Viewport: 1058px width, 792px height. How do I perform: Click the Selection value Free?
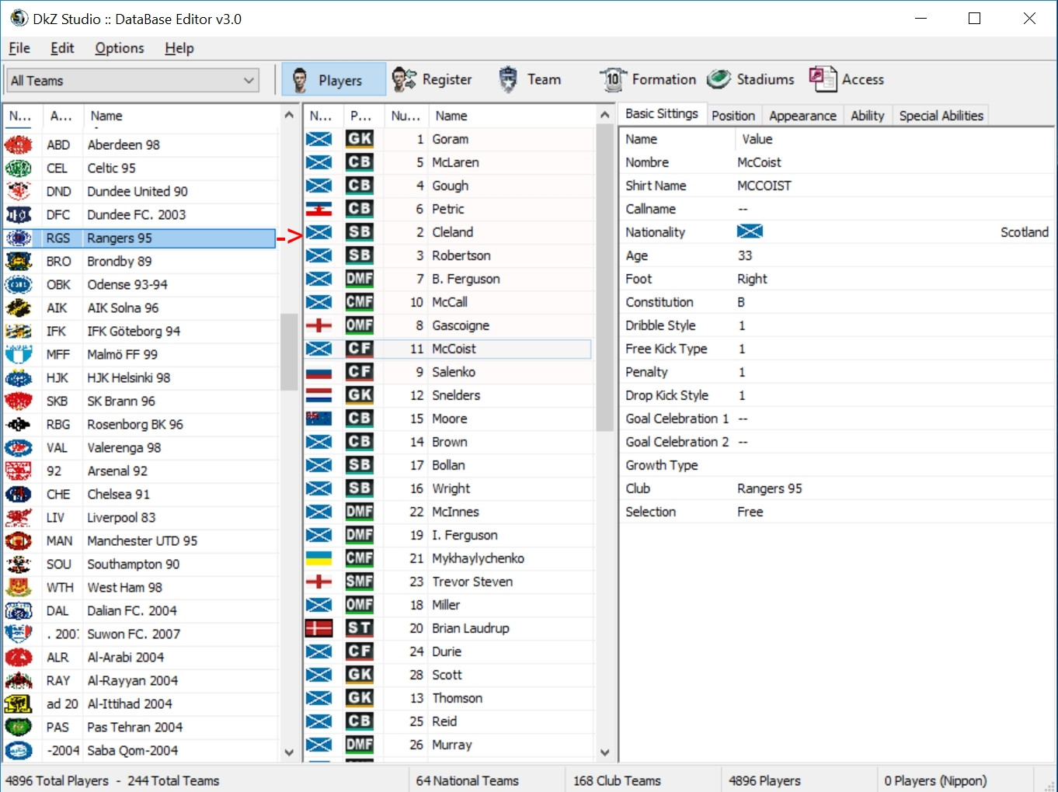750,512
